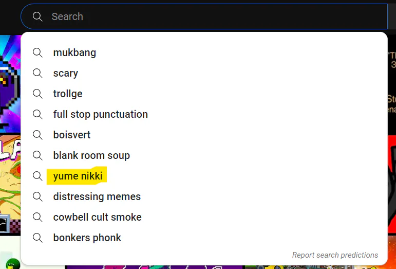Screen dimensions: 396x269
Task: Click the magnifier icon in the search bar
Action: click(37, 16)
